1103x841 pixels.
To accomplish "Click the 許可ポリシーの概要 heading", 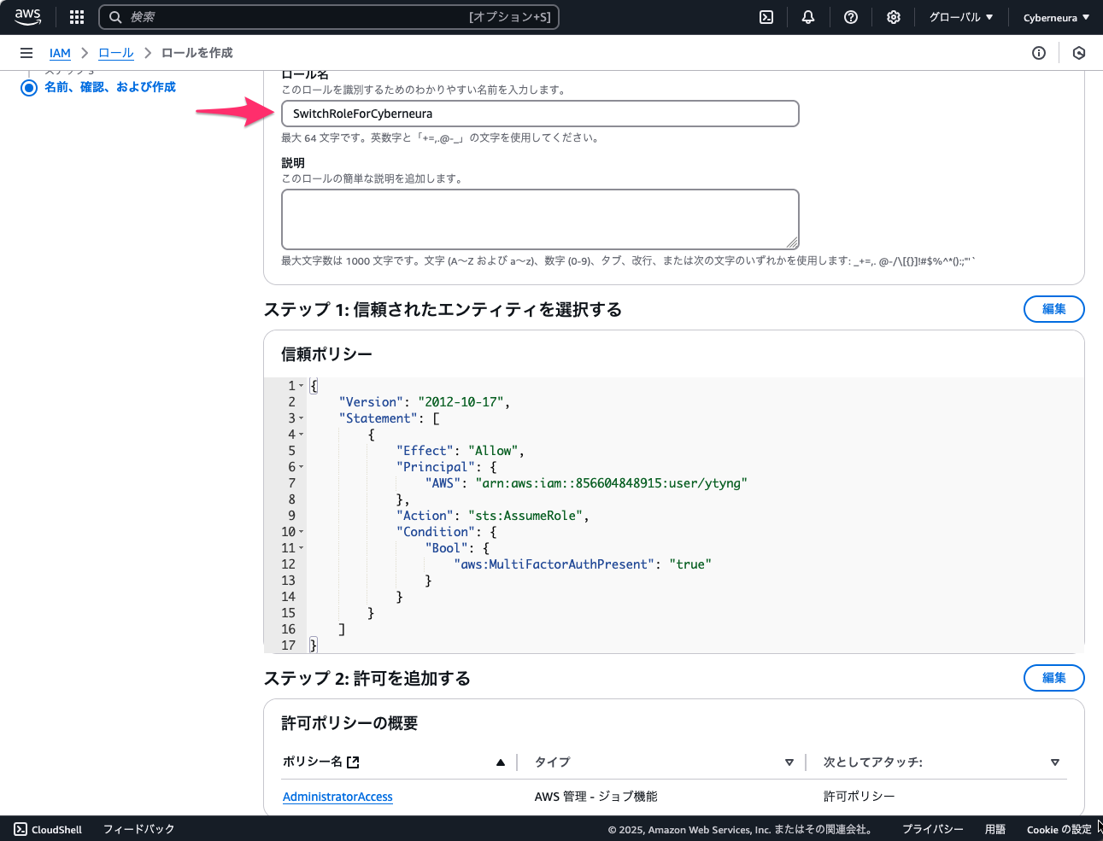I will click(x=349, y=723).
